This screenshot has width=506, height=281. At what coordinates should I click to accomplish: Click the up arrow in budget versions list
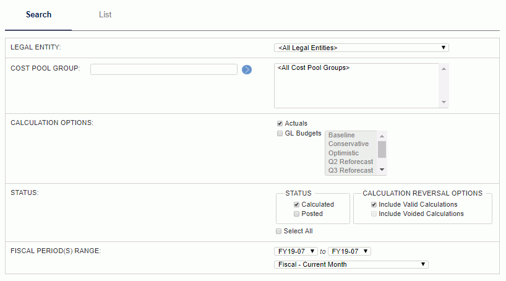pos(382,136)
